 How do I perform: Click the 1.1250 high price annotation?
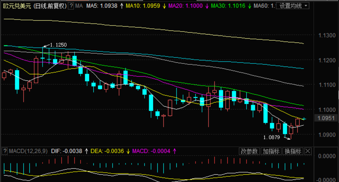pos(58,45)
